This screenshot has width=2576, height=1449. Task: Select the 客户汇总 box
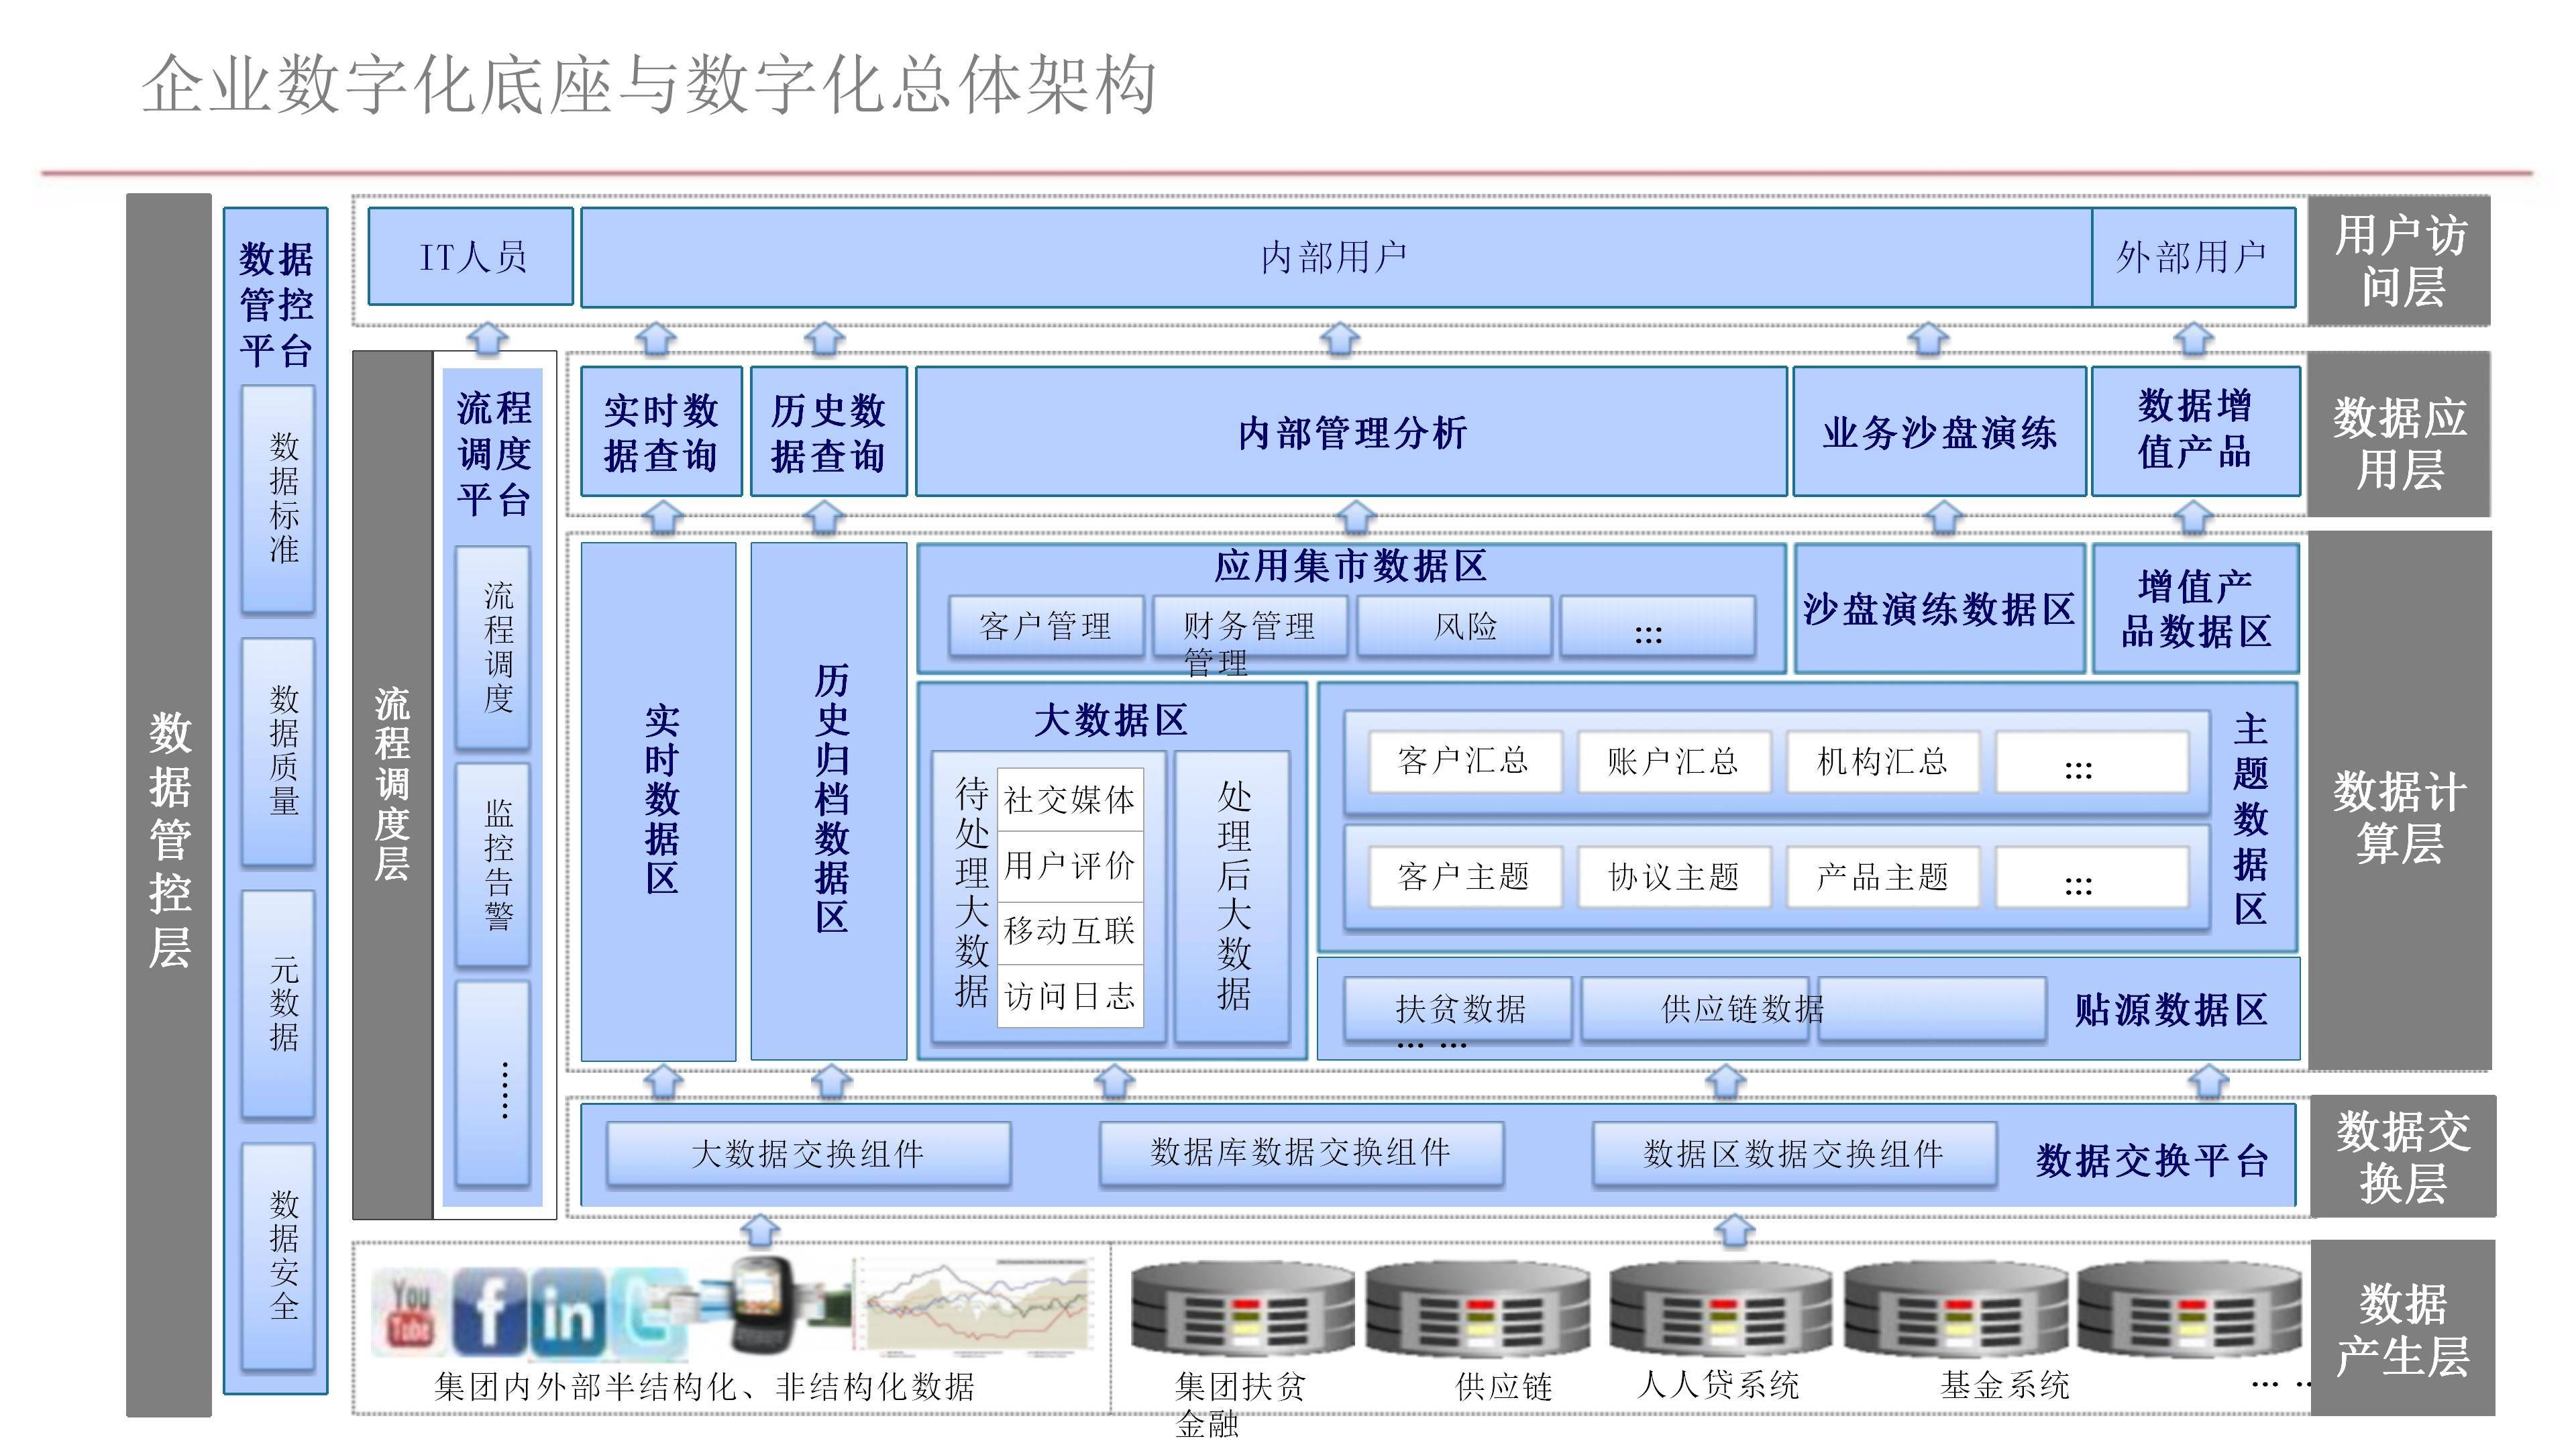(1465, 762)
